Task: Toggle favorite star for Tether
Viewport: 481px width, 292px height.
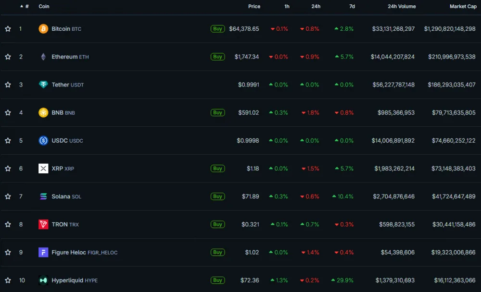Action: pyautogui.click(x=8, y=85)
